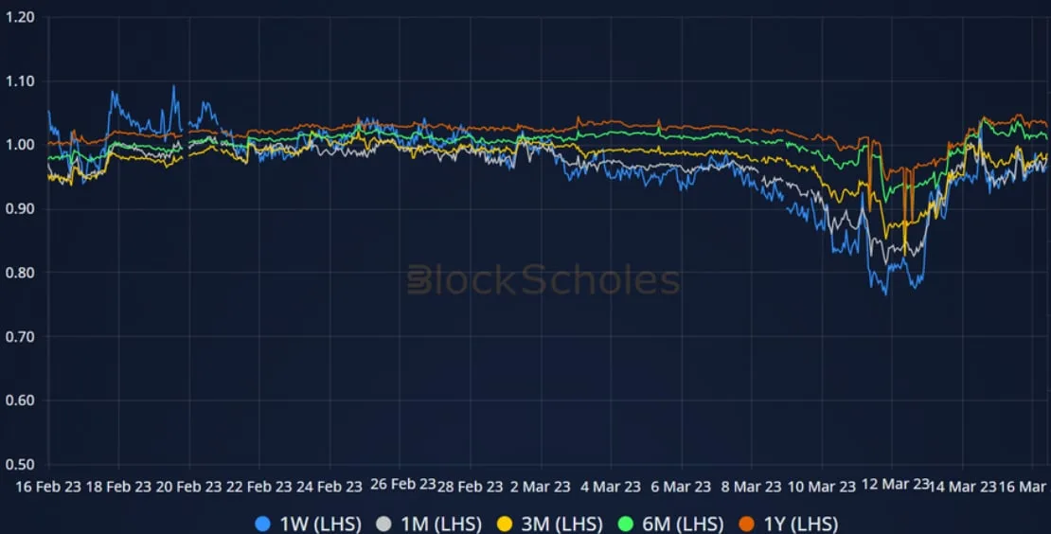Click the 18 Feb 23 date label
Image resolution: width=1051 pixels, height=534 pixels.
(118, 487)
